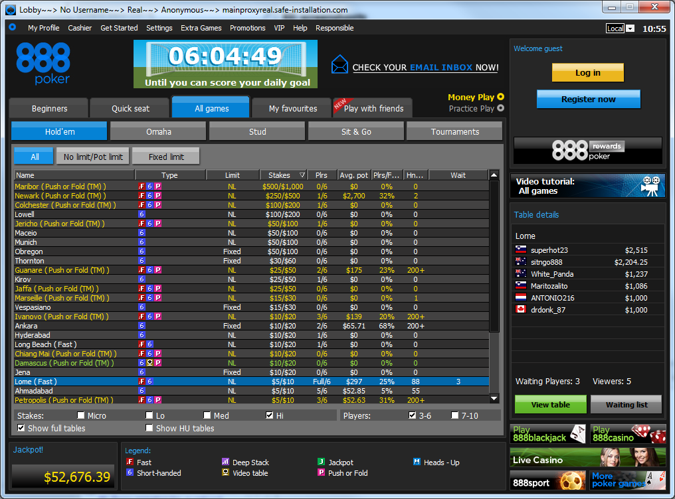This screenshot has height=499, width=675.
Task: Click the 888 poker logo
Action: (43, 63)
